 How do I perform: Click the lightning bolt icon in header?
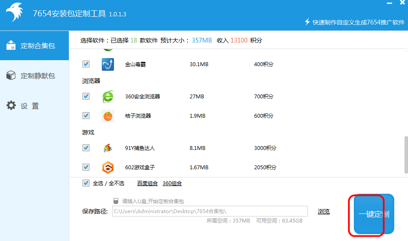tap(307, 22)
